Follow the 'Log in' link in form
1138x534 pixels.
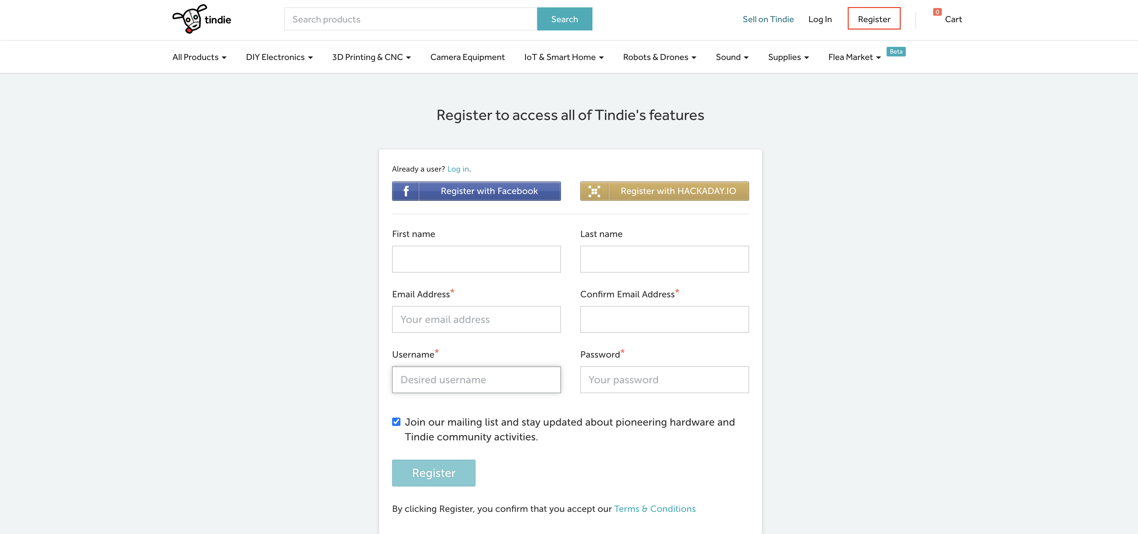(x=458, y=169)
